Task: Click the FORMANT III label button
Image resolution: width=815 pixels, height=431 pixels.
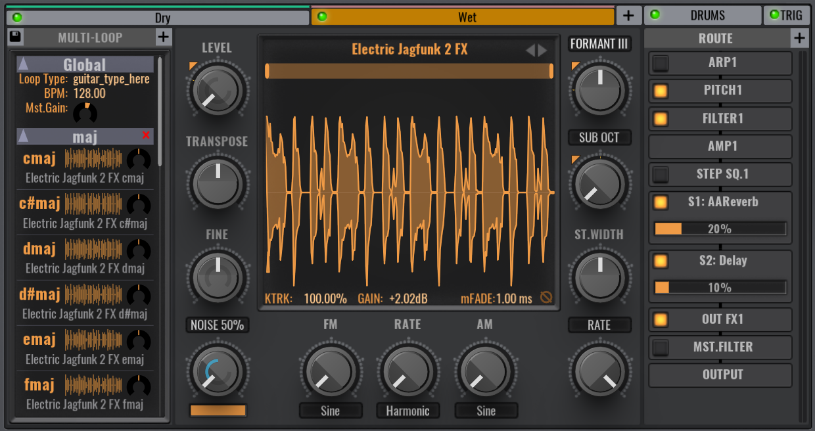Action: pyautogui.click(x=599, y=44)
